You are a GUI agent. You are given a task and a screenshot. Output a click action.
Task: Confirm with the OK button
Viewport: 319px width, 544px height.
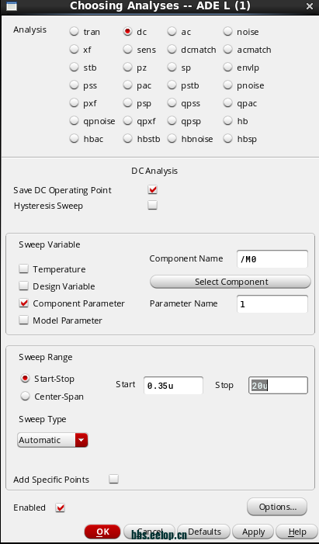coord(102,532)
